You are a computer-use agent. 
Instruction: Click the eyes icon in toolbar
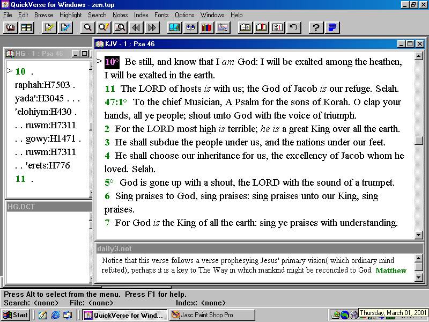[x=191, y=27]
